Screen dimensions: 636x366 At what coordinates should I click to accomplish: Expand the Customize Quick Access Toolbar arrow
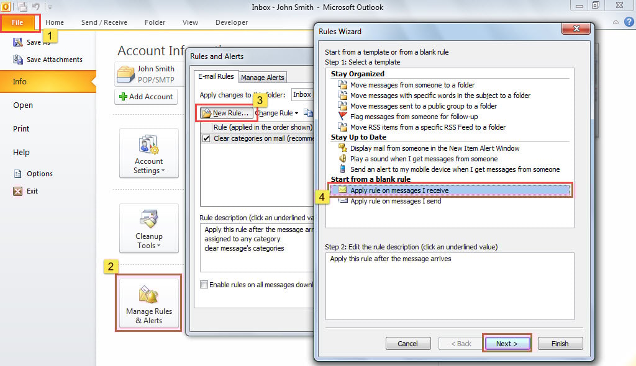point(50,7)
